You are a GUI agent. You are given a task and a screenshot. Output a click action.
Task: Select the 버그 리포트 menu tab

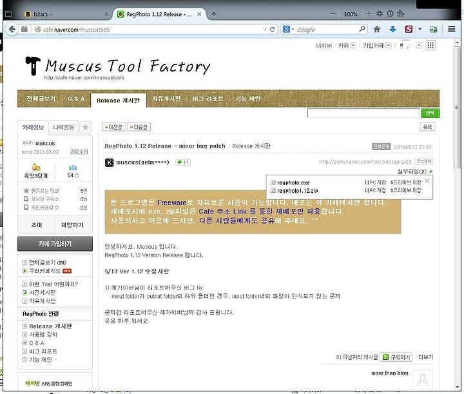pyautogui.click(x=208, y=99)
